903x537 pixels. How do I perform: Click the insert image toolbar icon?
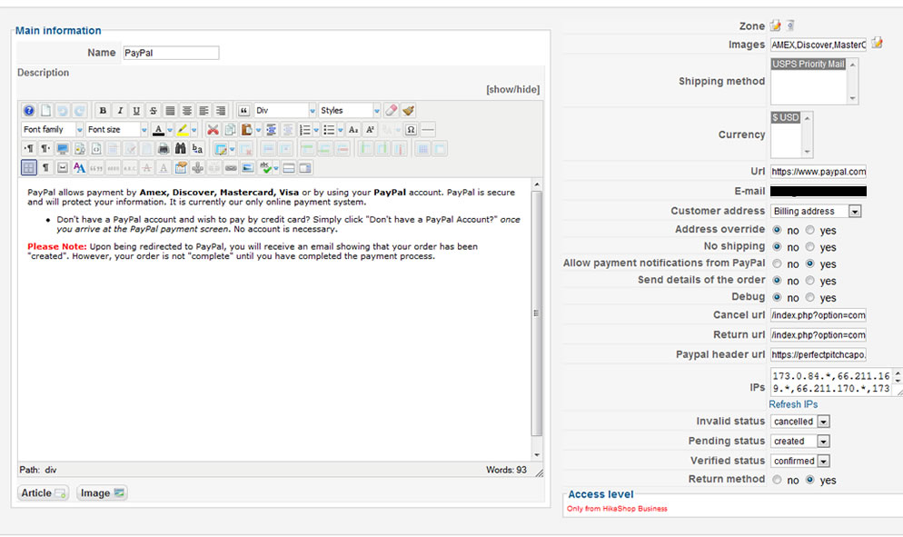coord(248,168)
